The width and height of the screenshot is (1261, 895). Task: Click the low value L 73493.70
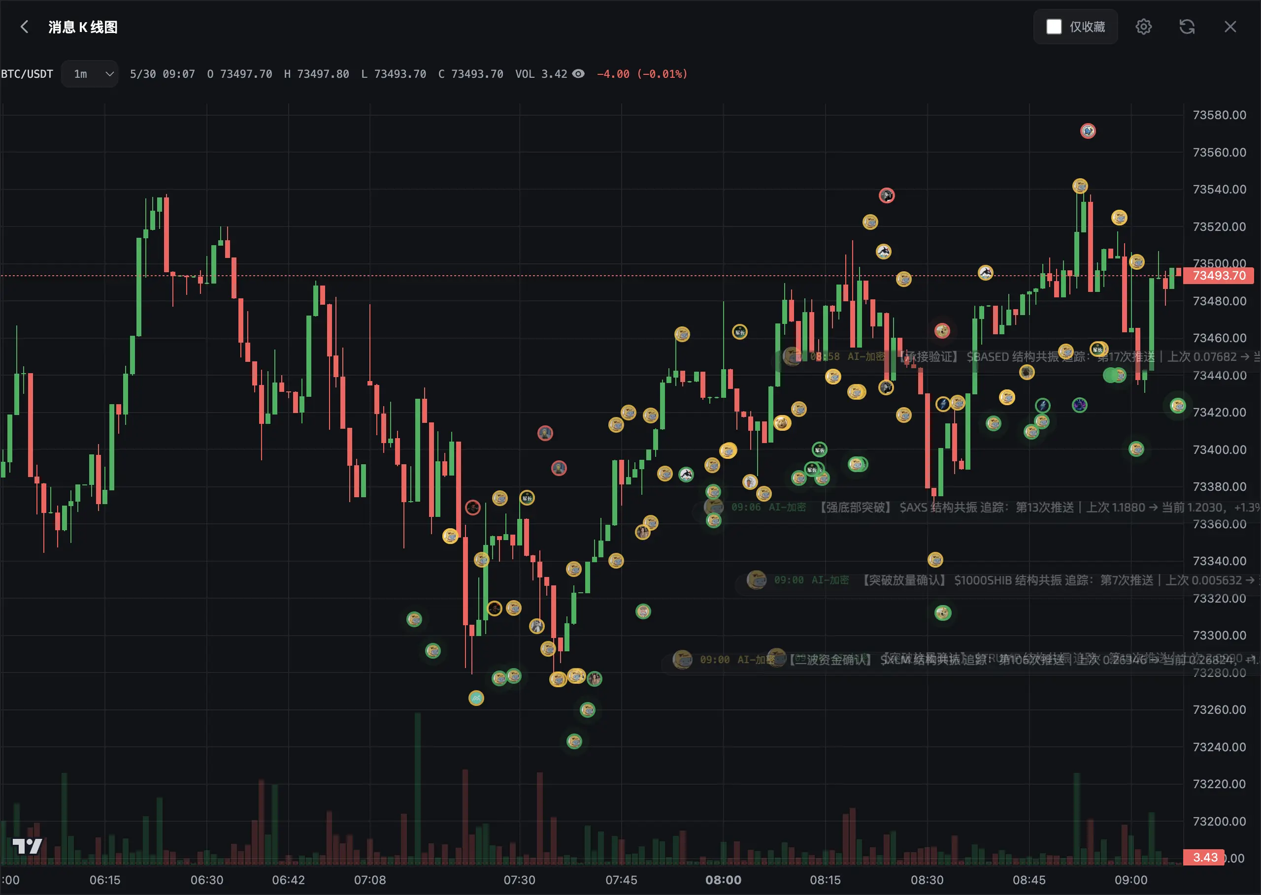[394, 74]
